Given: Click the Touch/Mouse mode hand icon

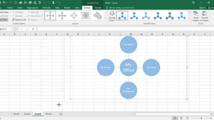Looking at the screenshot, I should pyautogui.click(x=53, y=2).
